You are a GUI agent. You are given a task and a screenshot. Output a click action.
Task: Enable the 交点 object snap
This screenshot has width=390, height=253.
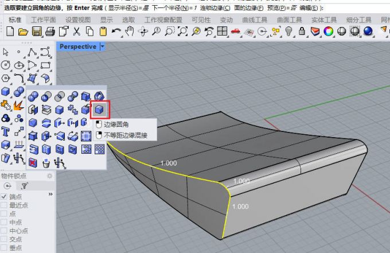click(x=4, y=239)
